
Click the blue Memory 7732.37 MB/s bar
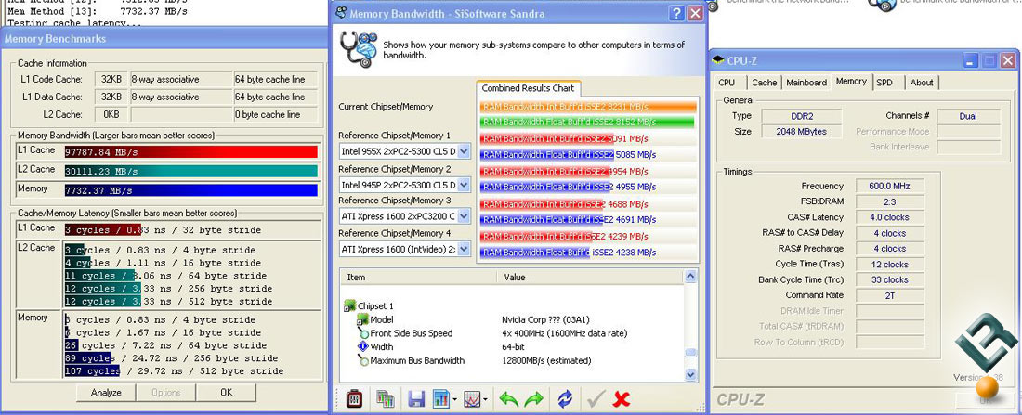click(x=191, y=190)
